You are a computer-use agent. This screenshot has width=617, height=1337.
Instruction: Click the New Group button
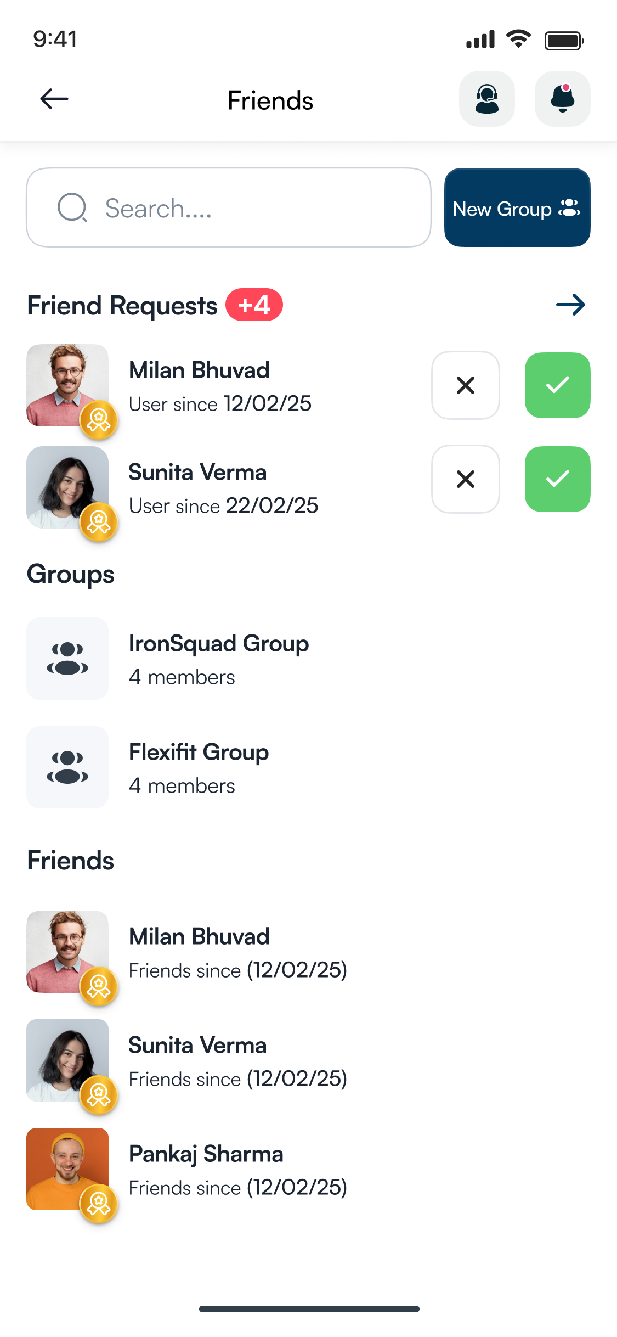(x=517, y=208)
